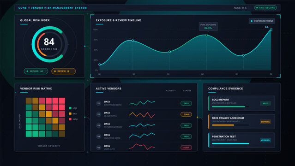
Task: Click the V3 vendor badge icon
Action: pos(99,125)
